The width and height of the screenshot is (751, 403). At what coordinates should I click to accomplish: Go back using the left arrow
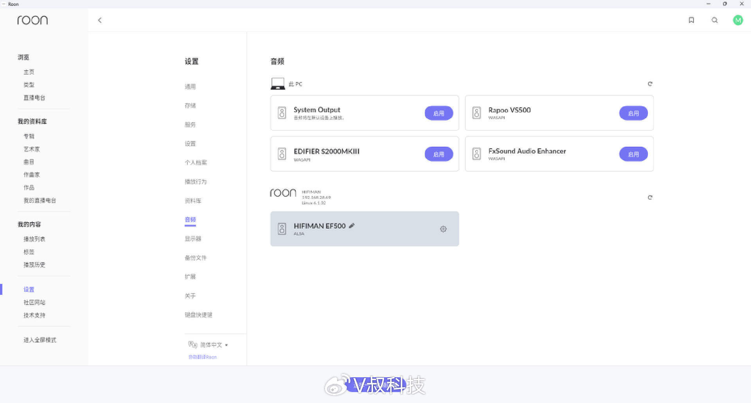[100, 20]
